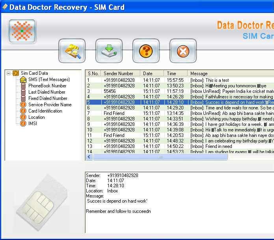Sort by Date column header
The width and height of the screenshot is (274, 240).
(x=152, y=74)
